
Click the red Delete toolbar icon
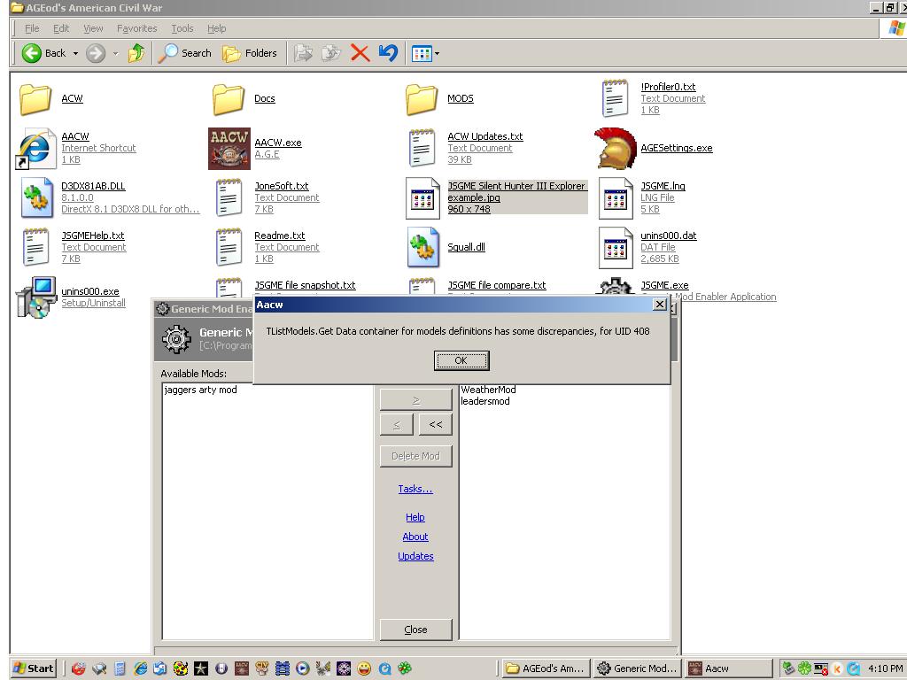(360, 53)
